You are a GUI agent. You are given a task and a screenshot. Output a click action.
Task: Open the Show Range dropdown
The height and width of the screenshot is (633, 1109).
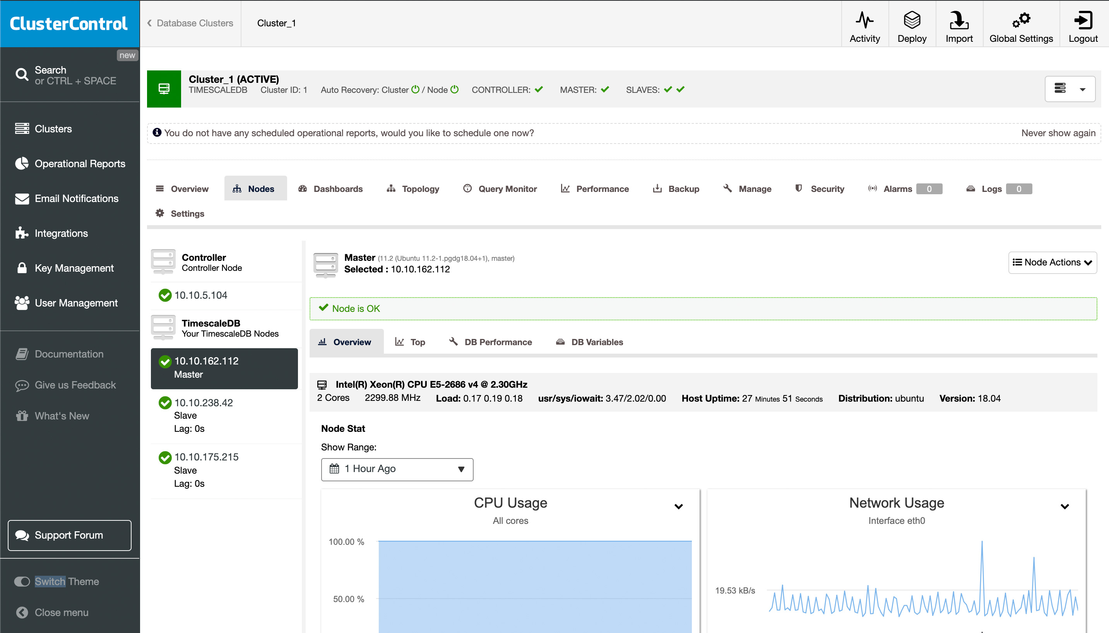coord(397,469)
